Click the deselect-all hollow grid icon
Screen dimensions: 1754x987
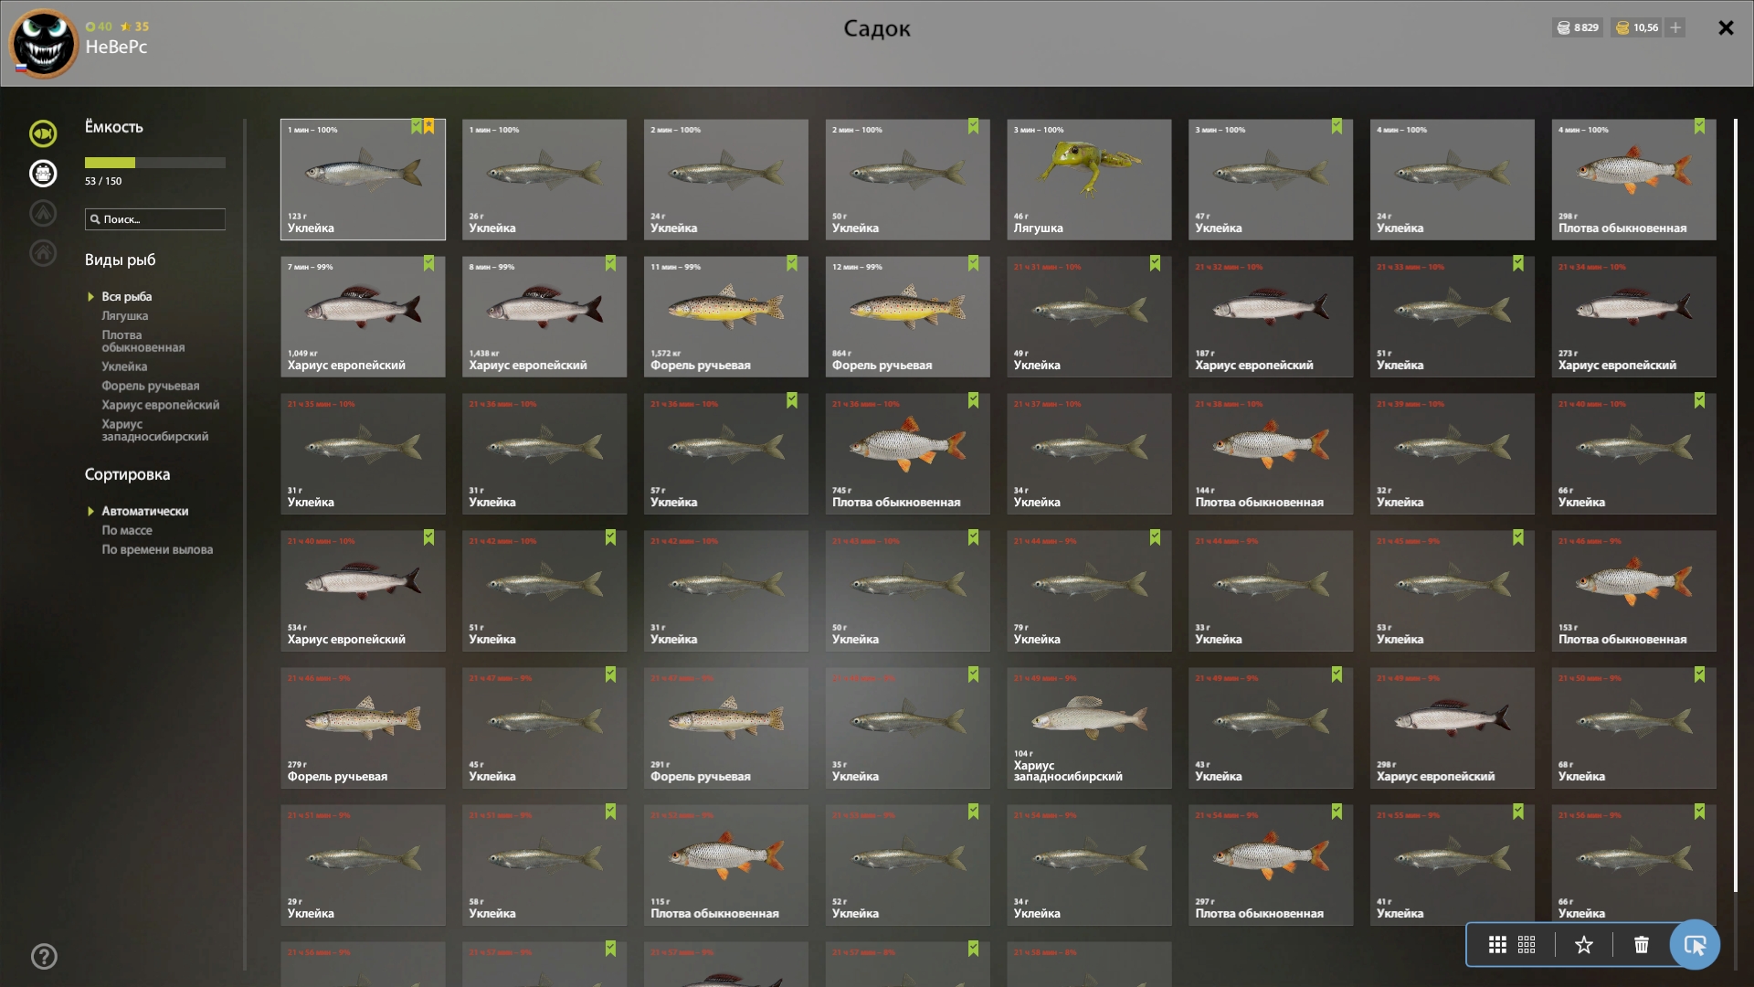click(1527, 945)
